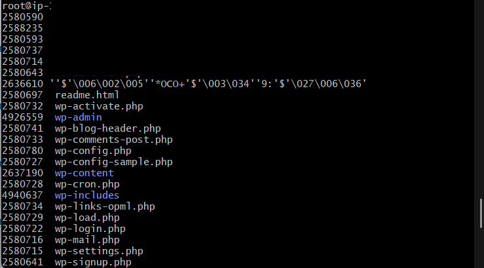Image resolution: width=484 pixels, height=268 pixels.
Task: Click the terminal vertical scrollbar thumb
Action: pyautogui.click(x=480, y=213)
